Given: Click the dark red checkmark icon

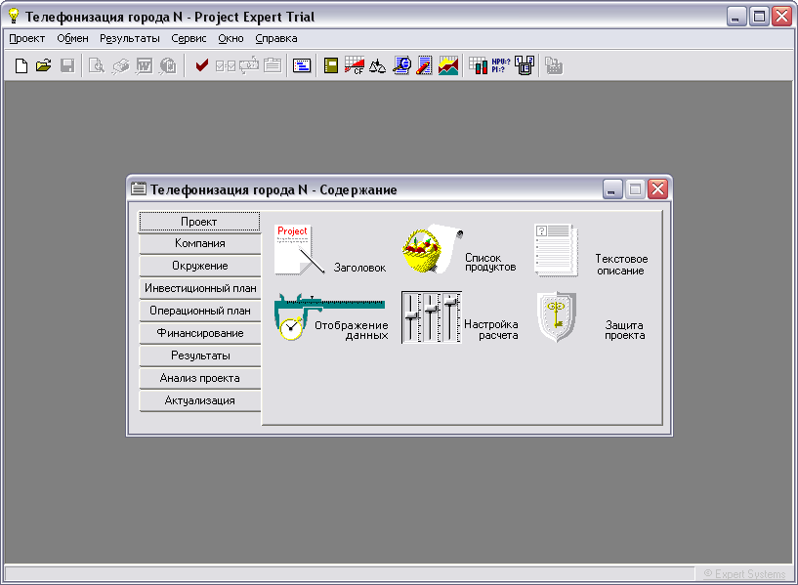Looking at the screenshot, I should pos(202,65).
